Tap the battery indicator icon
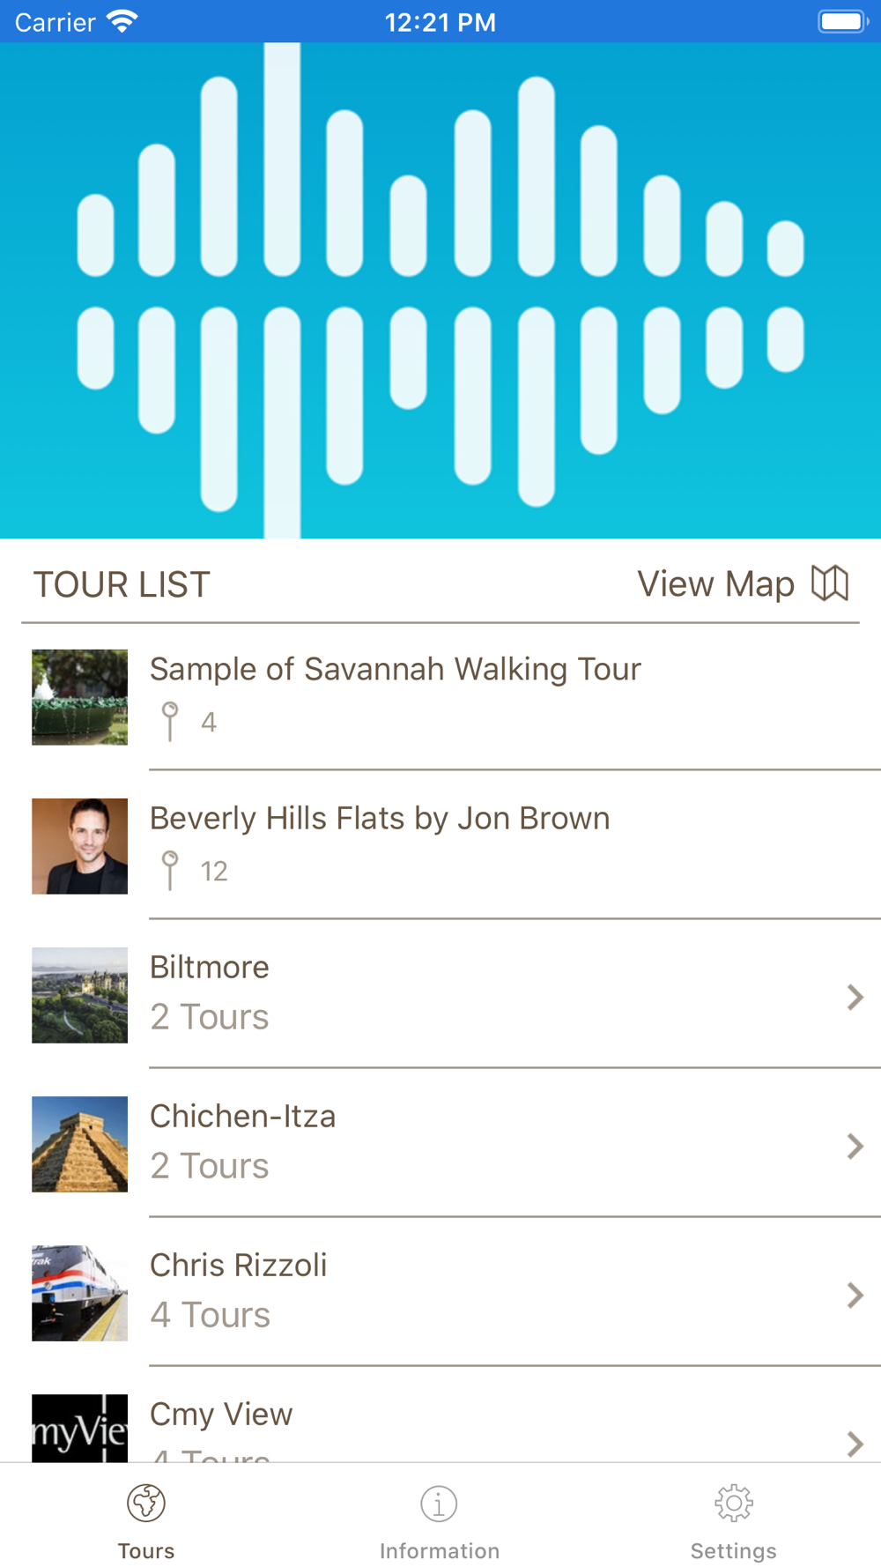Screen dimensions: 881x1567 point(842,21)
